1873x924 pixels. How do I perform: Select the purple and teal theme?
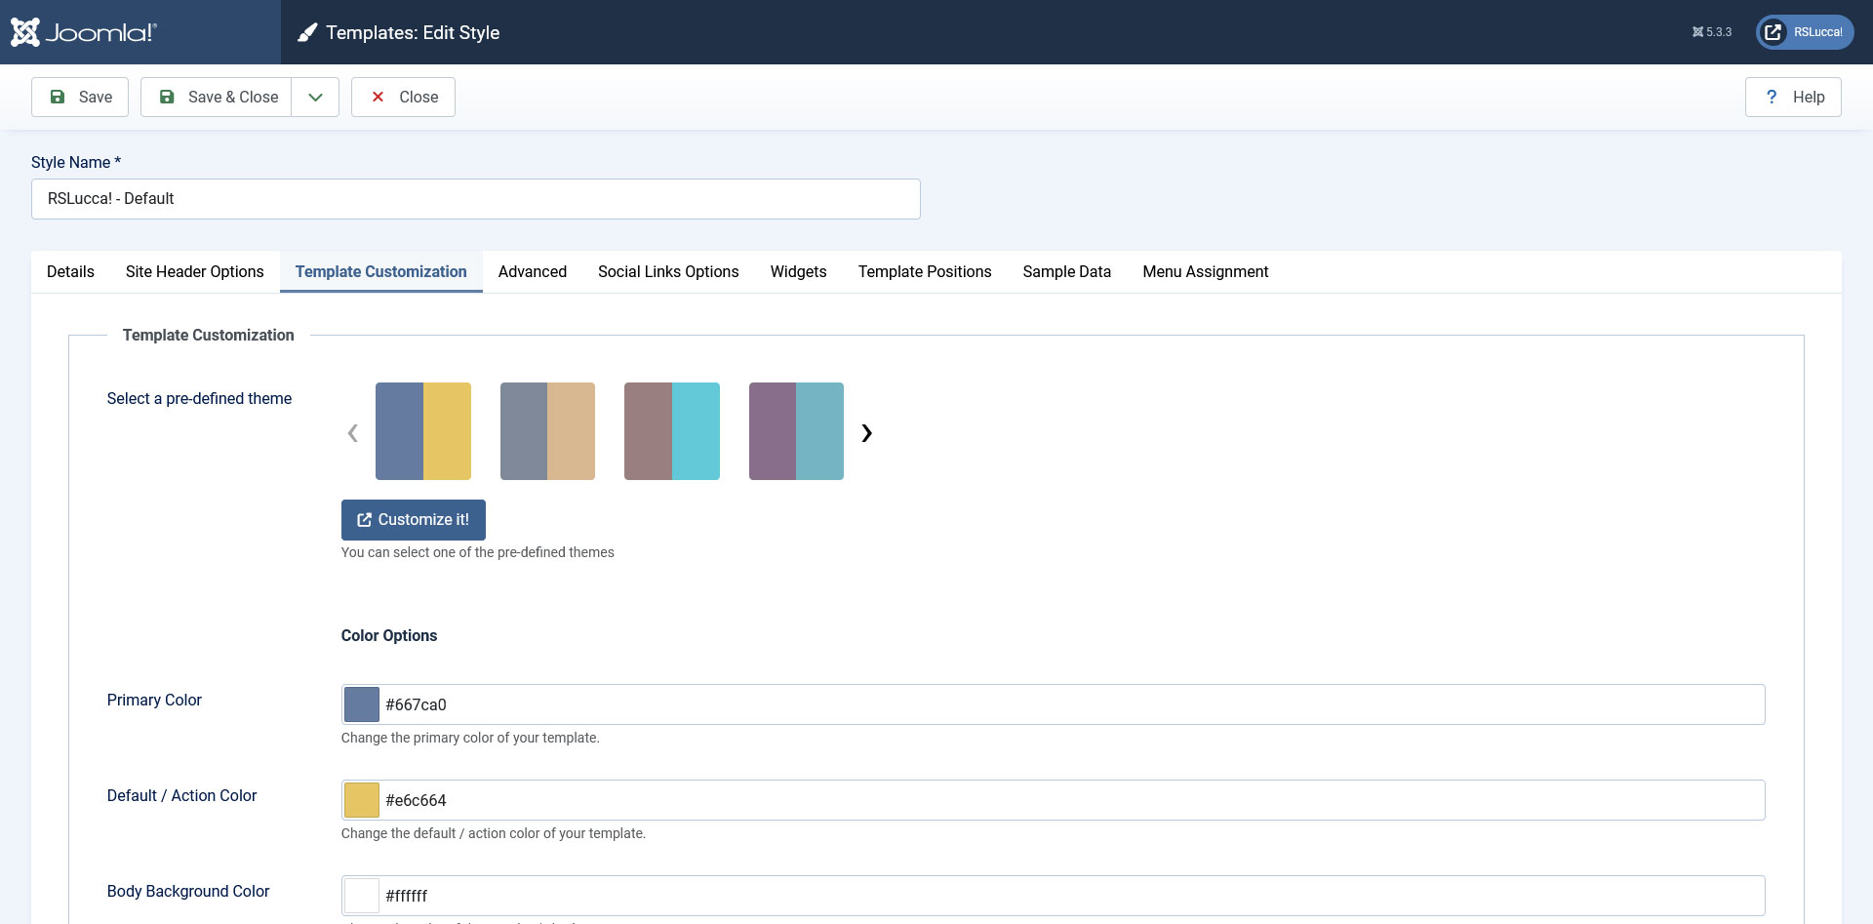796,431
